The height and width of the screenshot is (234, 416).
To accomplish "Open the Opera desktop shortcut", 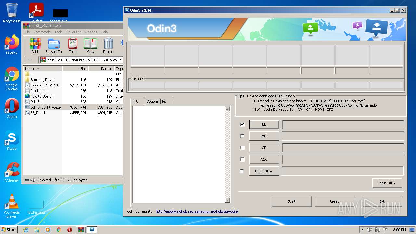I will pos(12,109).
